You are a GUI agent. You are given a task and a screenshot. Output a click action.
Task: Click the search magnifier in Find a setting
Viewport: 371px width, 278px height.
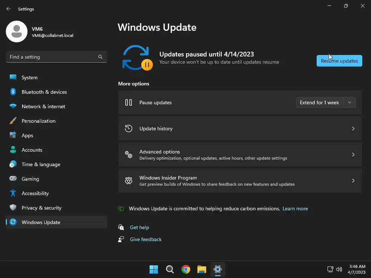click(100, 57)
